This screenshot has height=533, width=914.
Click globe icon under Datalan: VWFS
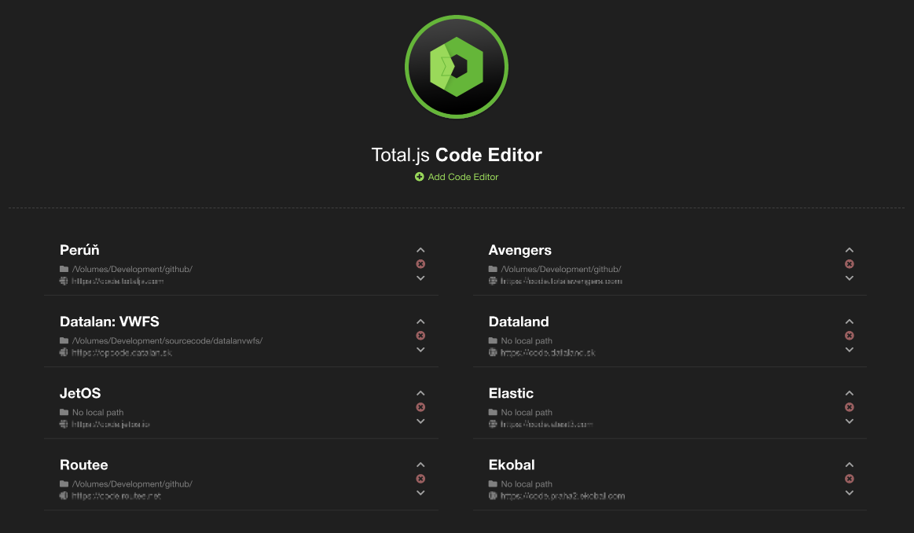[x=64, y=353]
